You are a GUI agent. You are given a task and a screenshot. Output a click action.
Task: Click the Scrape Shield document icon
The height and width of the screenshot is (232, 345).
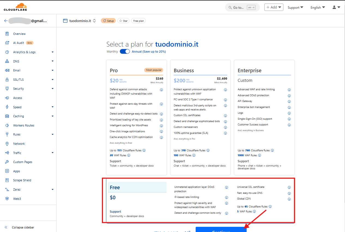7,180
